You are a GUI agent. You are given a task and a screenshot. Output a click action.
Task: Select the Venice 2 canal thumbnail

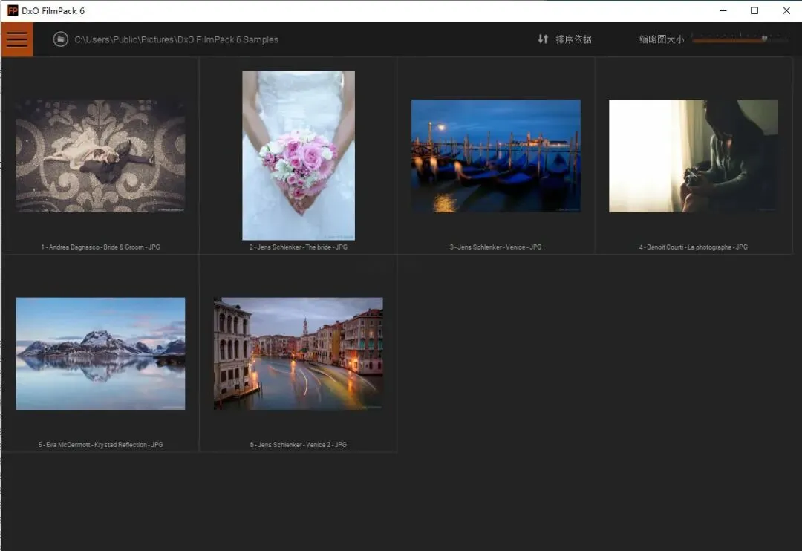click(x=299, y=353)
